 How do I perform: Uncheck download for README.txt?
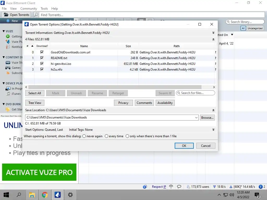click(x=42, y=58)
